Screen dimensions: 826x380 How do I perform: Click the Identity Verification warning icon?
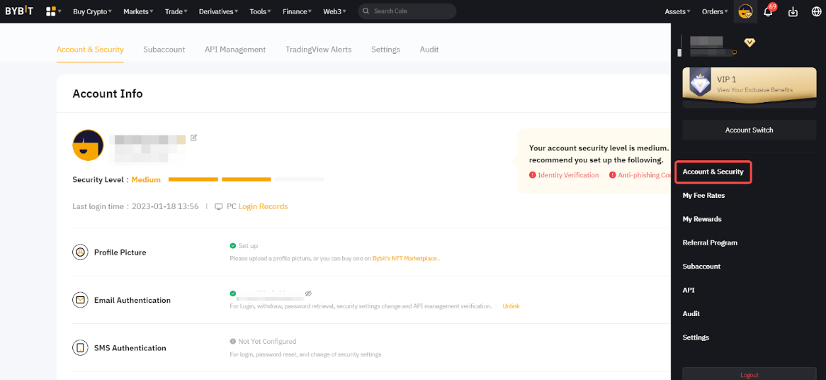pos(532,175)
